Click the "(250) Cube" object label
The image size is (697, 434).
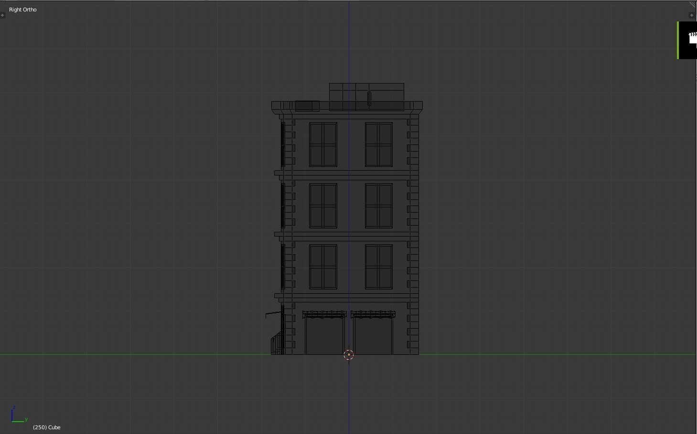point(47,427)
